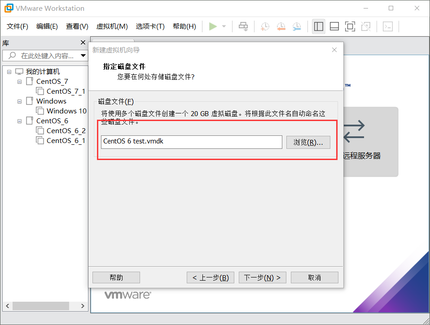This screenshot has height=325, width=430.
Task: Collapse the CentOS_6 folder node
Action: click(x=19, y=121)
